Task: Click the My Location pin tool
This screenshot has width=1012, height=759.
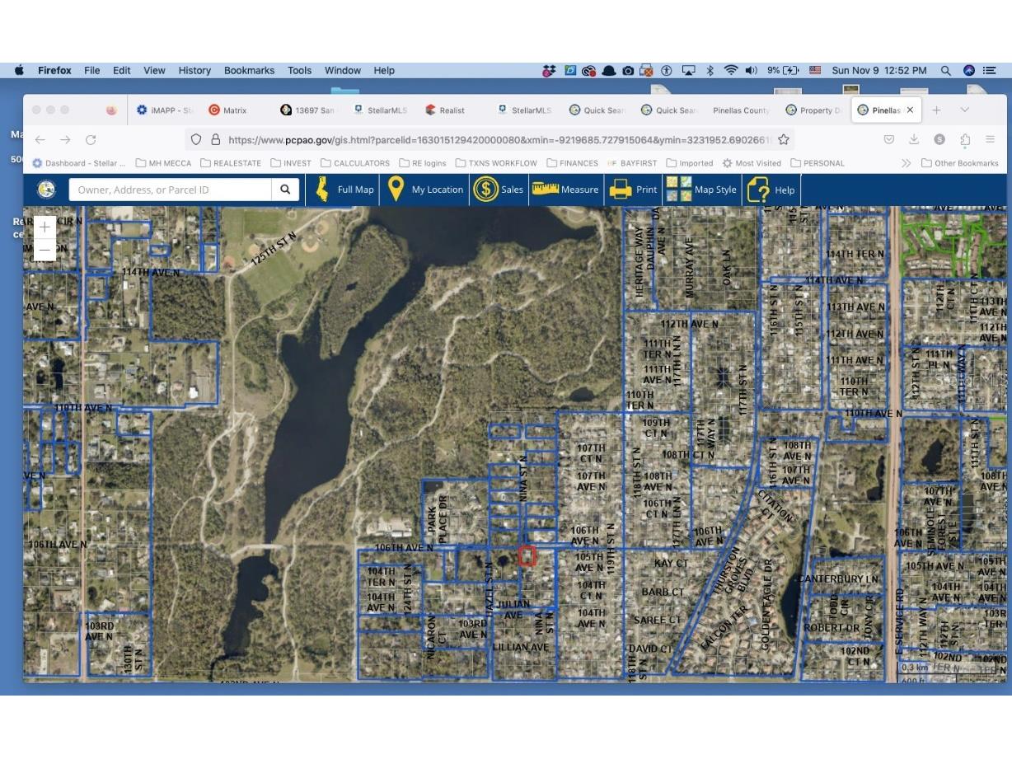Action: coord(425,190)
